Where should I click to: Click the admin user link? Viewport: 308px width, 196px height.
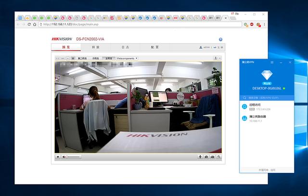(x=205, y=47)
